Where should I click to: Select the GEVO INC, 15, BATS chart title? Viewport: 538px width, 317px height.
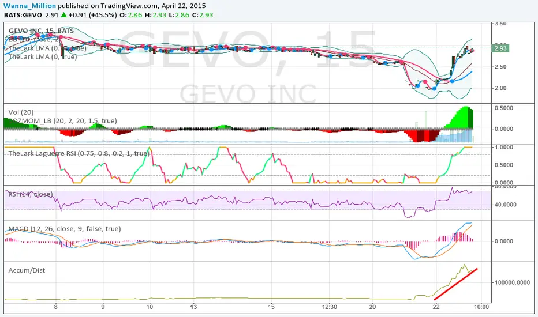pos(41,31)
